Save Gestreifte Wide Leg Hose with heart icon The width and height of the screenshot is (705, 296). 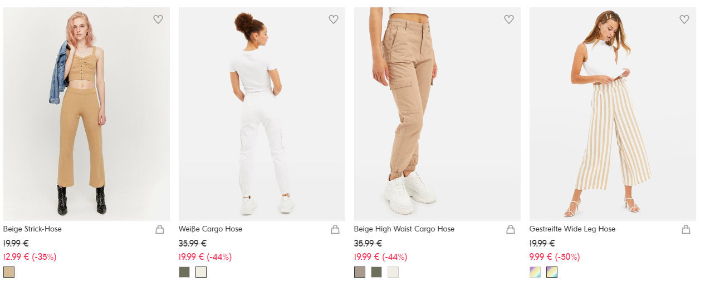684,19
